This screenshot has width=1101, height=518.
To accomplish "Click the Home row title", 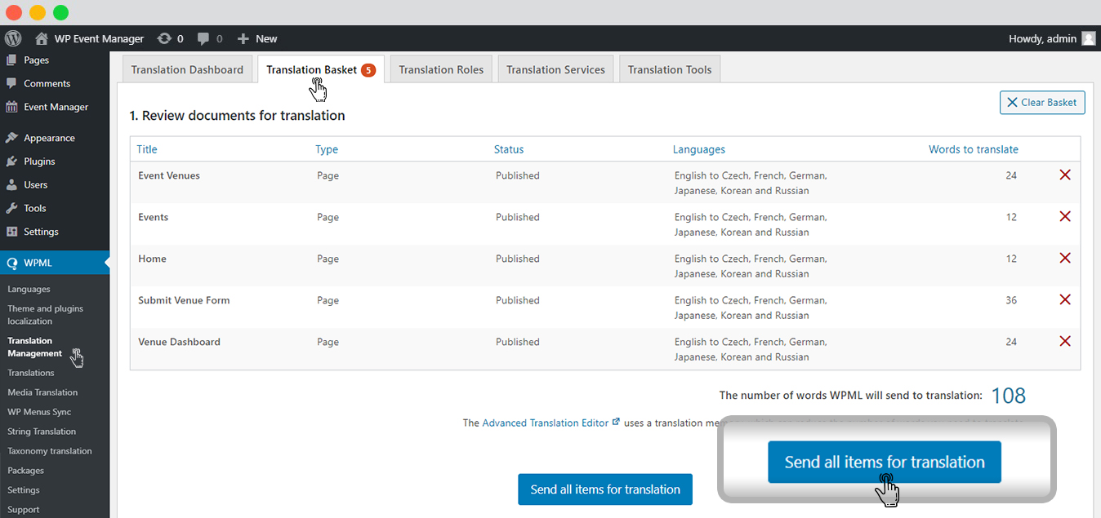I will pos(152,259).
